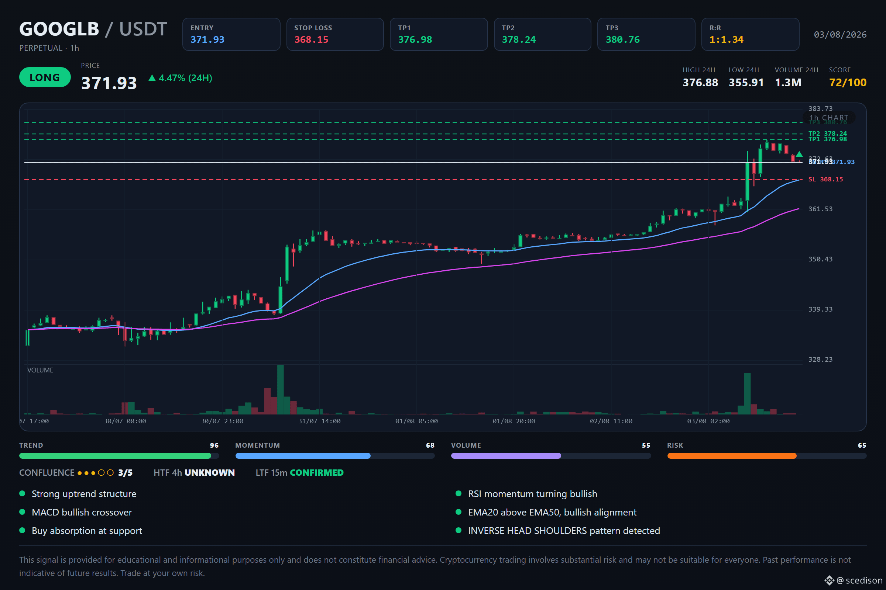The image size is (886, 590).
Task: Click the tallest green volume bar near 31/07
Action: (x=280, y=389)
